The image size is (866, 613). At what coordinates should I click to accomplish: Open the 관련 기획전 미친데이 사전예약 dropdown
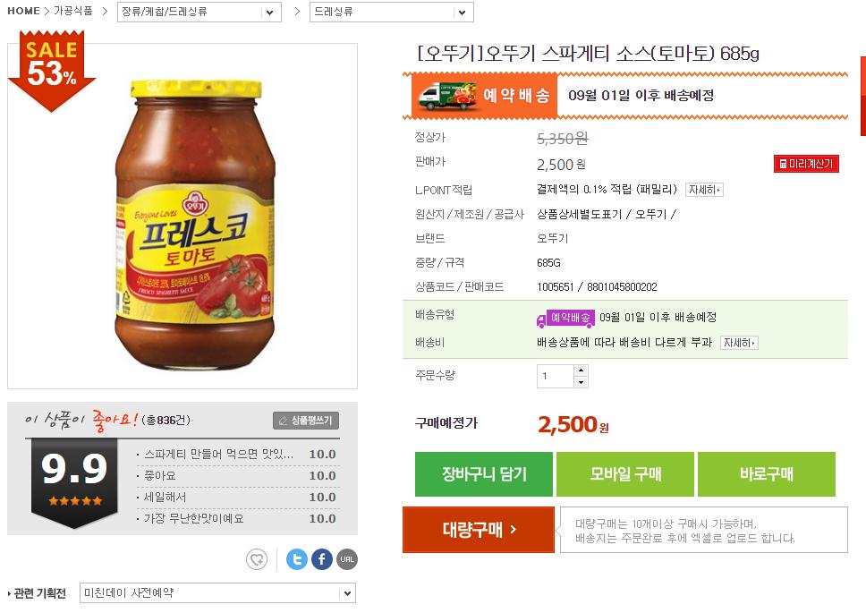[x=217, y=593]
